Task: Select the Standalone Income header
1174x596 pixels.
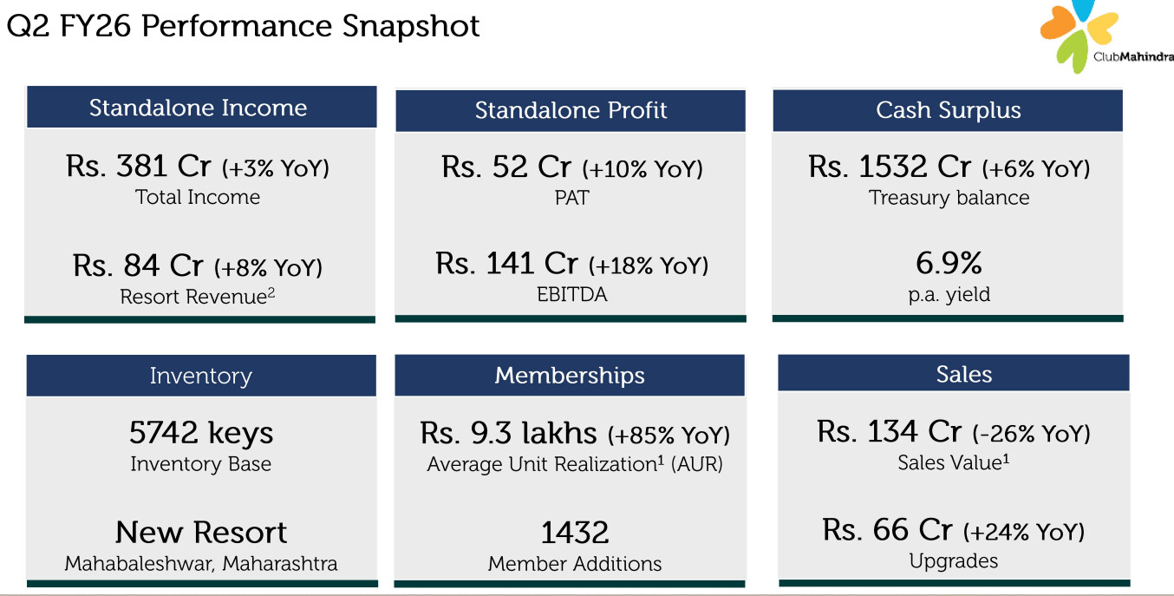Action: tap(199, 108)
